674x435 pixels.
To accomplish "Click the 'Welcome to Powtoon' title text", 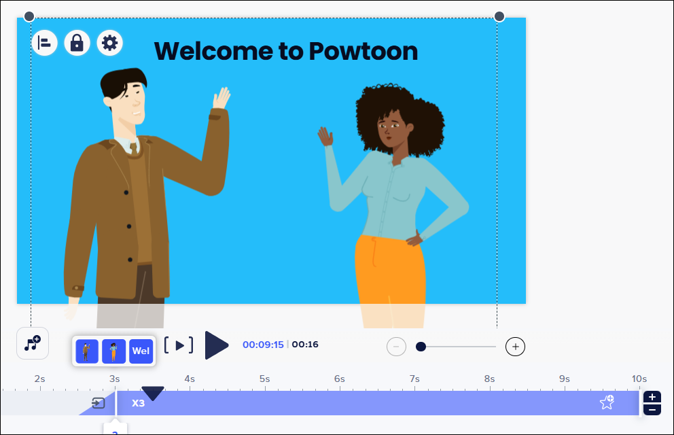I will tap(286, 51).
